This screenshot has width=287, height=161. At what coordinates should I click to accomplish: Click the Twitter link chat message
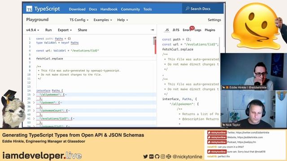238,132
